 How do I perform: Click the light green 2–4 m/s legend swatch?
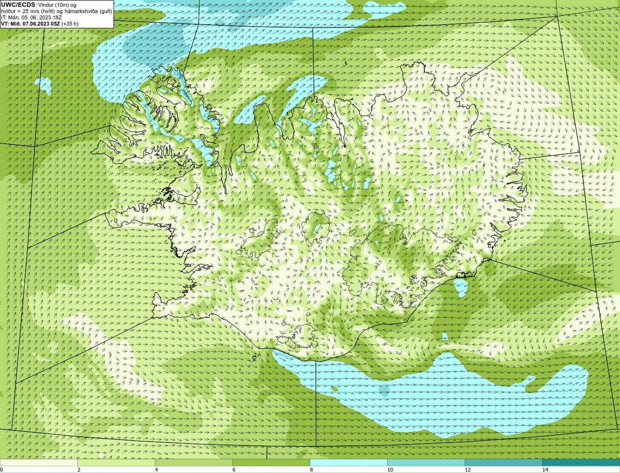click(116, 462)
